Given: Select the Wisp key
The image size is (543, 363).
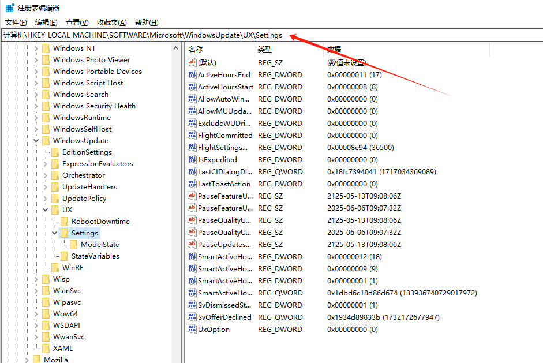Looking at the screenshot, I should coord(61,279).
